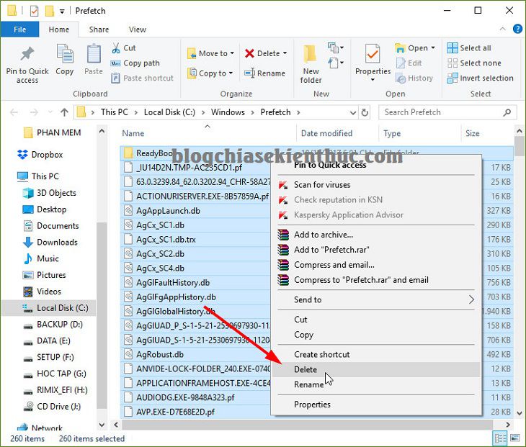The width and height of the screenshot is (526, 447).
Task: Choose Compress and email... in context menu
Action: click(376, 265)
